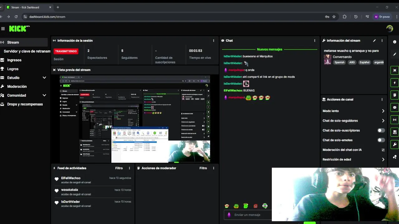Toggle Chat de solo-emotes switch
This screenshot has width=399, height=224.
click(381, 140)
